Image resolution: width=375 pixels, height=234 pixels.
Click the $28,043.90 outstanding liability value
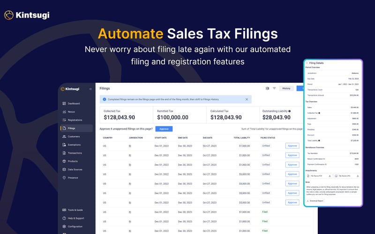pos(276,117)
